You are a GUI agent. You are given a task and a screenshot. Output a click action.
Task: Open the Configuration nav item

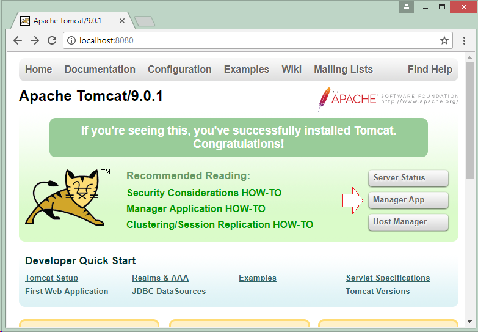(x=179, y=69)
